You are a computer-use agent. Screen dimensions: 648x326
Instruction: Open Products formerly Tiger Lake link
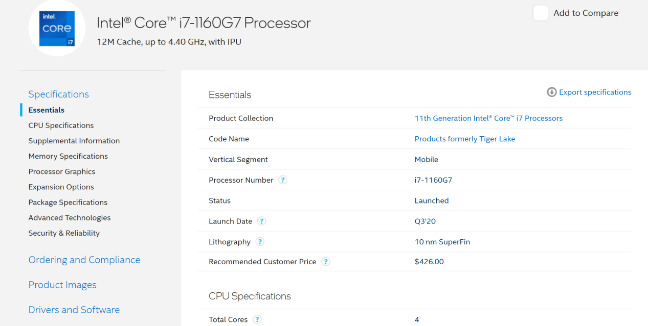click(x=465, y=139)
